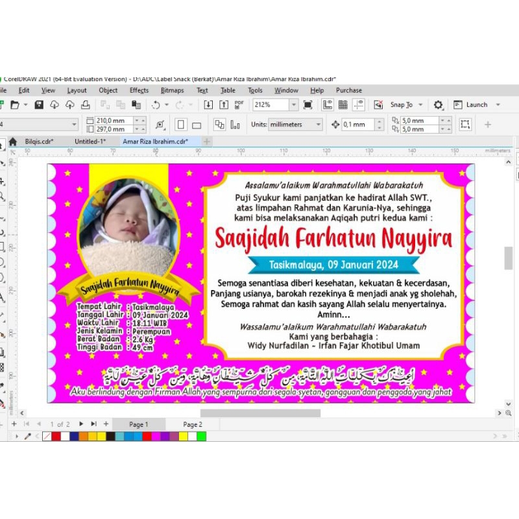Screen dimensions: 519x519
Task: Expand the Units millimeters dropdown
Action: click(x=318, y=125)
